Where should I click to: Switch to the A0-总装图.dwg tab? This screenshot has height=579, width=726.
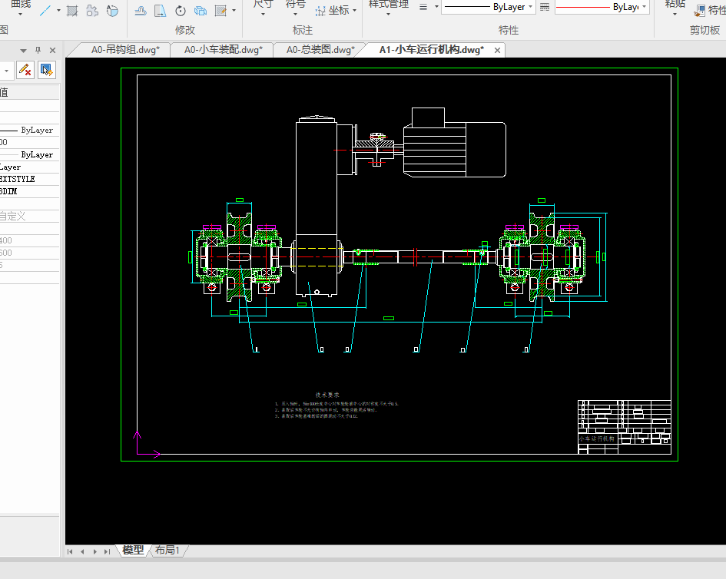pos(320,50)
